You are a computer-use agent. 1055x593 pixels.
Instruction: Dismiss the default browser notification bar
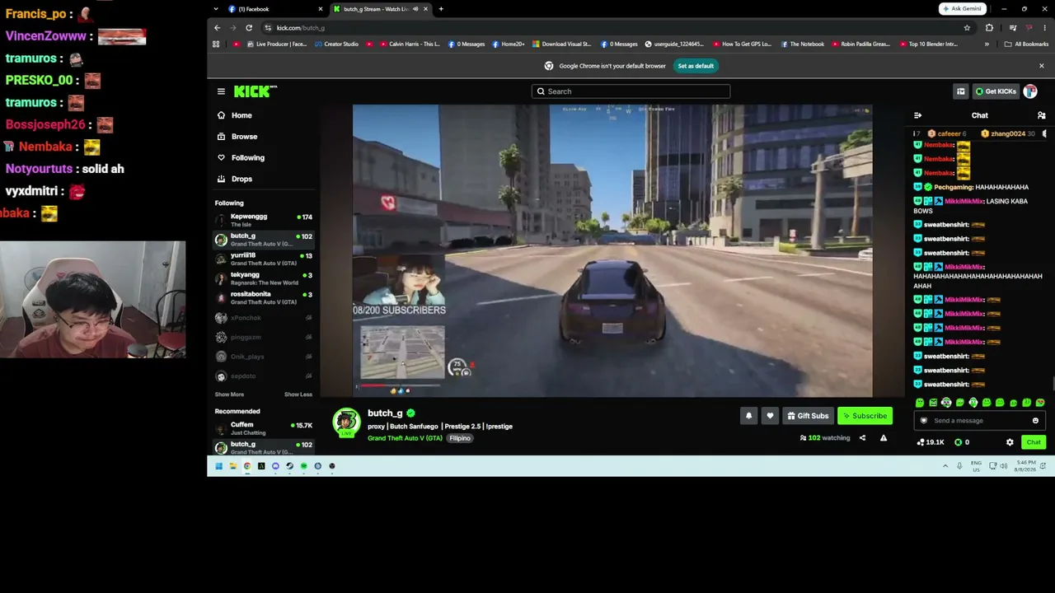(1041, 66)
